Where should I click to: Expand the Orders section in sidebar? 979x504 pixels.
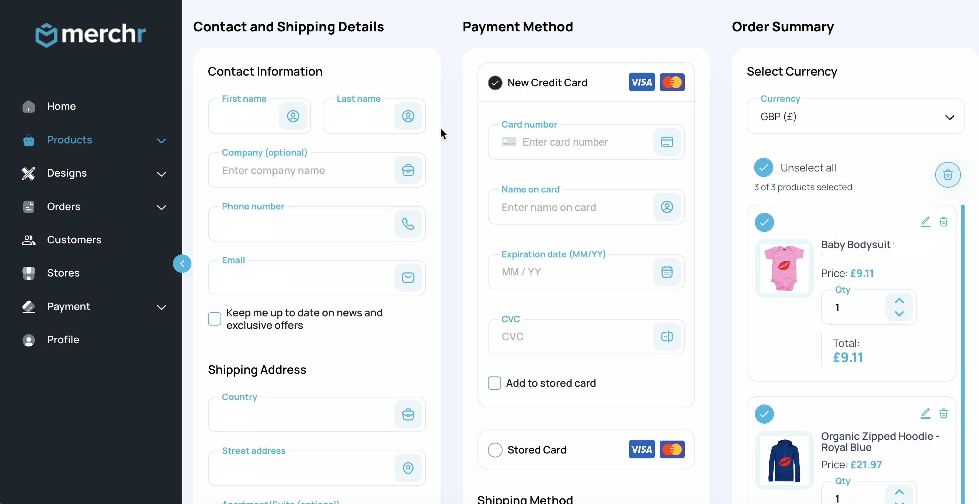pyautogui.click(x=162, y=207)
